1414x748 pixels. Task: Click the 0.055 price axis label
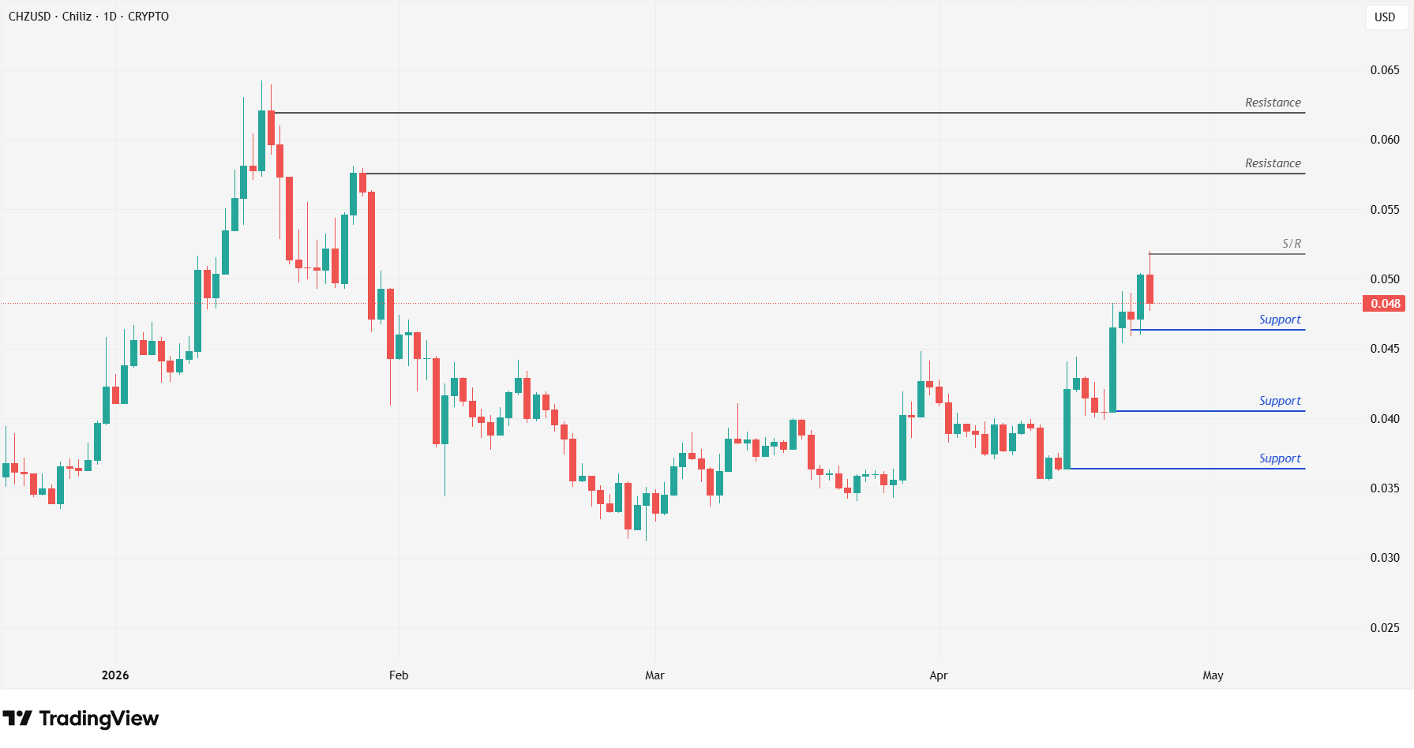[x=1385, y=210]
